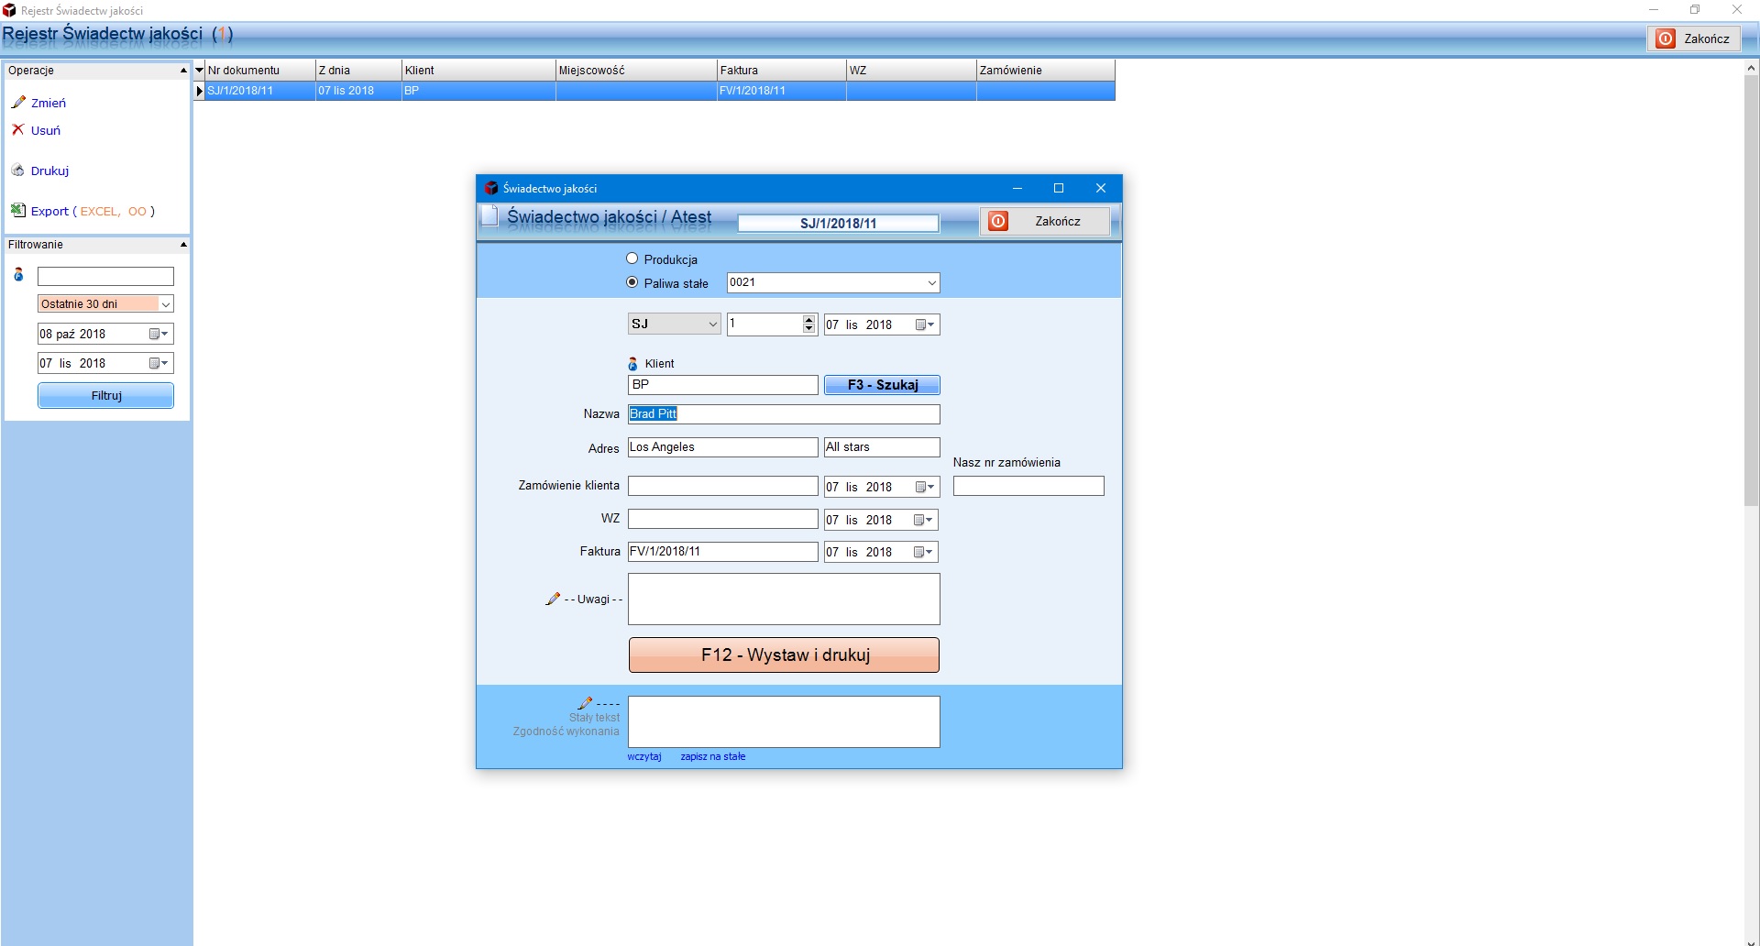Click the pencil icon next to Zmień
The height and width of the screenshot is (946, 1760).
pyautogui.click(x=18, y=103)
